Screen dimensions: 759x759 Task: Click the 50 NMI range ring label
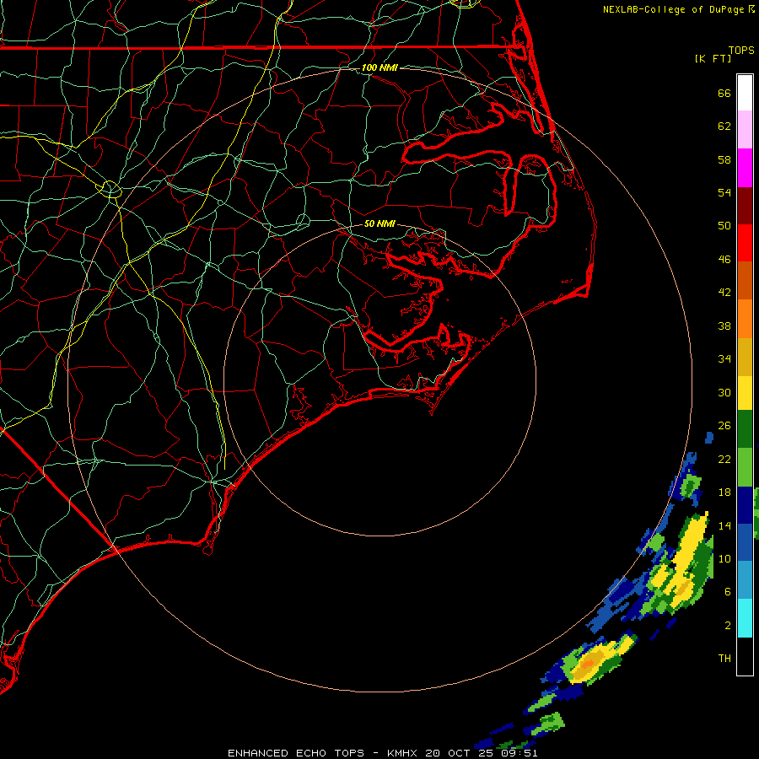coord(379,223)
